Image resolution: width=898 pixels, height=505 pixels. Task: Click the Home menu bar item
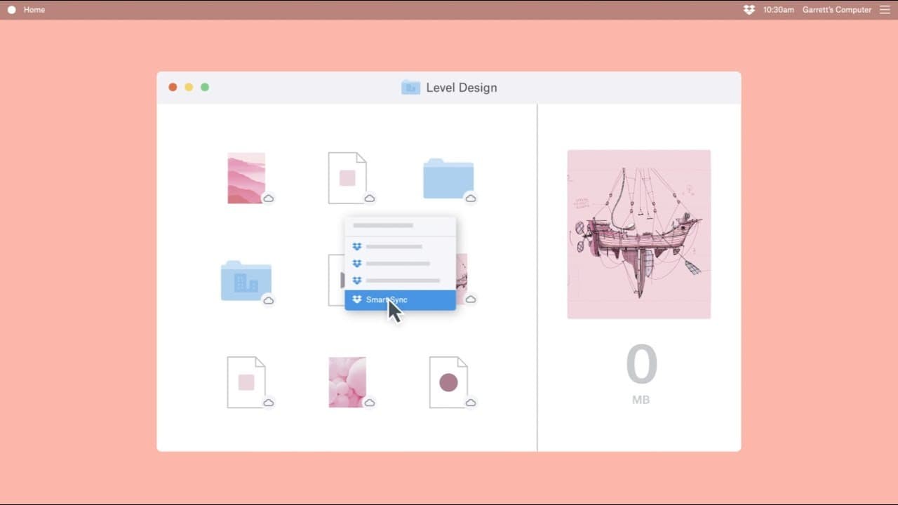[x=34, y=10]
